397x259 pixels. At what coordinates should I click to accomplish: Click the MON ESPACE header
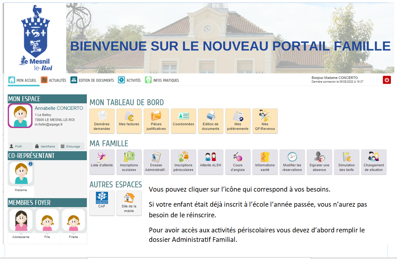click(x=47, y=99)
